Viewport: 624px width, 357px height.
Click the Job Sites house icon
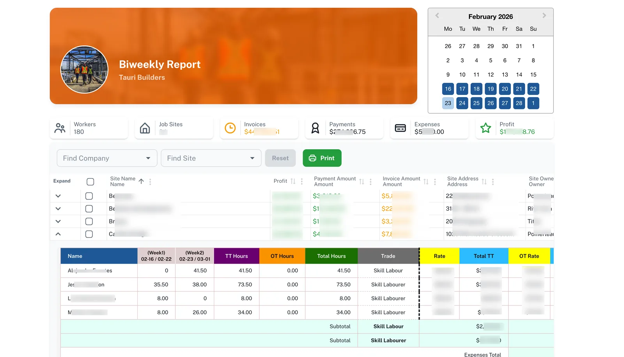coord(145,128)
